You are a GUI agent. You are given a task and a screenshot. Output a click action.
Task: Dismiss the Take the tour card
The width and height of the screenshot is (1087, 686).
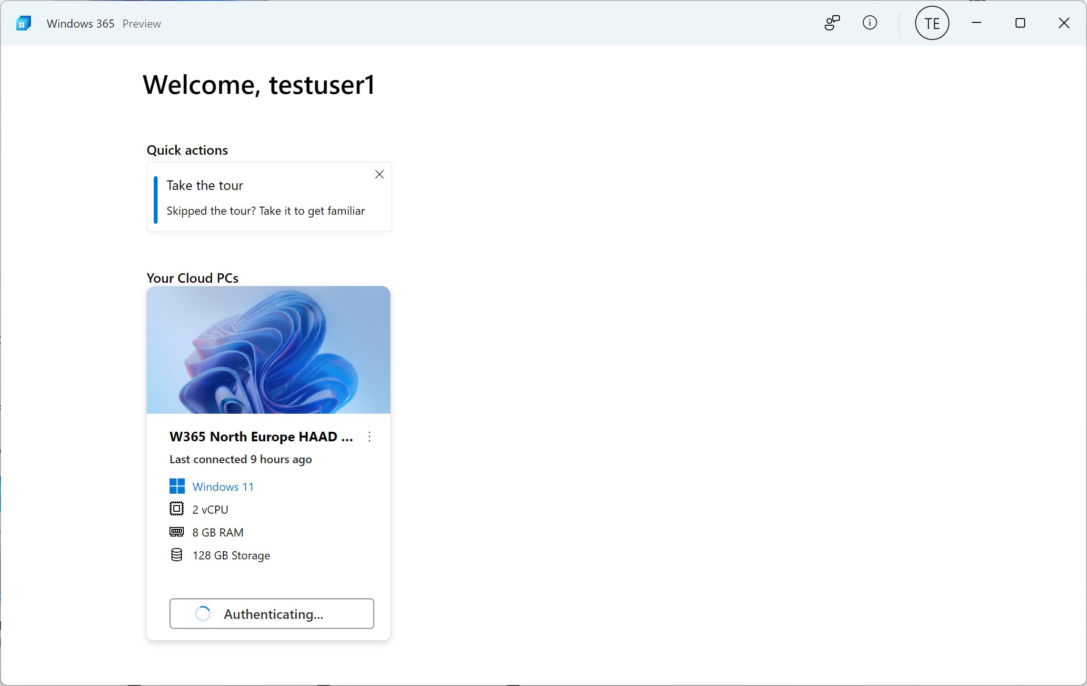[x=379, y=174]
